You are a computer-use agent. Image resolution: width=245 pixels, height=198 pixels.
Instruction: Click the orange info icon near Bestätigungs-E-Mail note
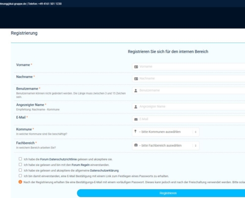click(x=20, y=182)
